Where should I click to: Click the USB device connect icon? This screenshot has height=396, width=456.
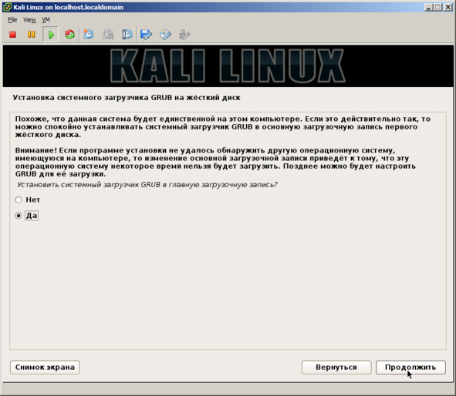pyautogui.click(x=184, y=34)
